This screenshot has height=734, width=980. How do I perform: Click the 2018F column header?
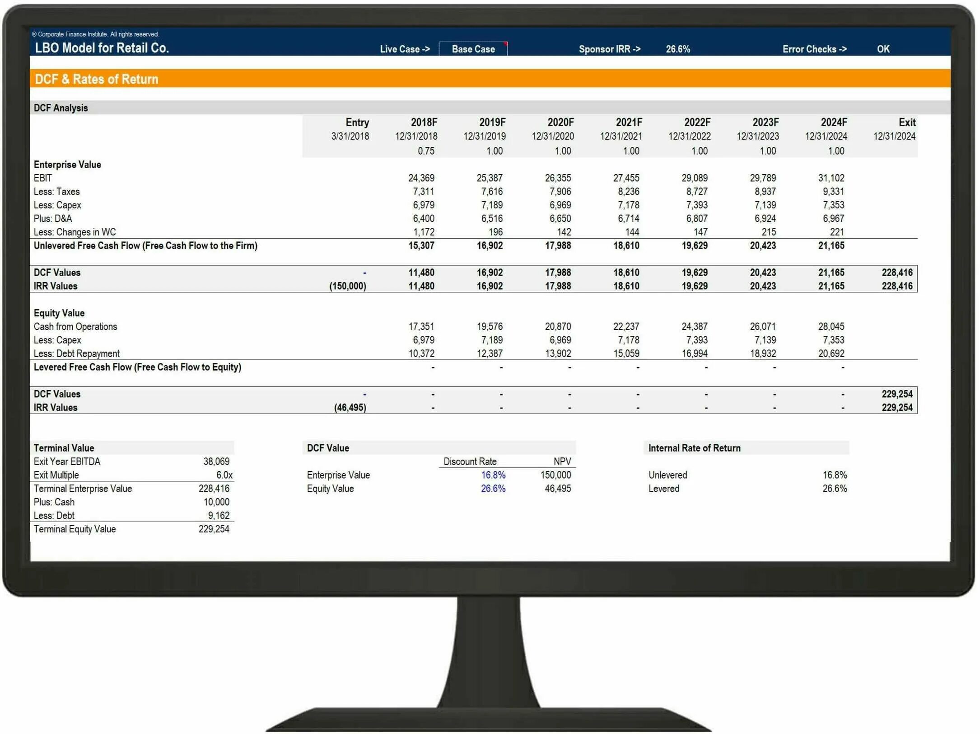[x=424, y=122]
